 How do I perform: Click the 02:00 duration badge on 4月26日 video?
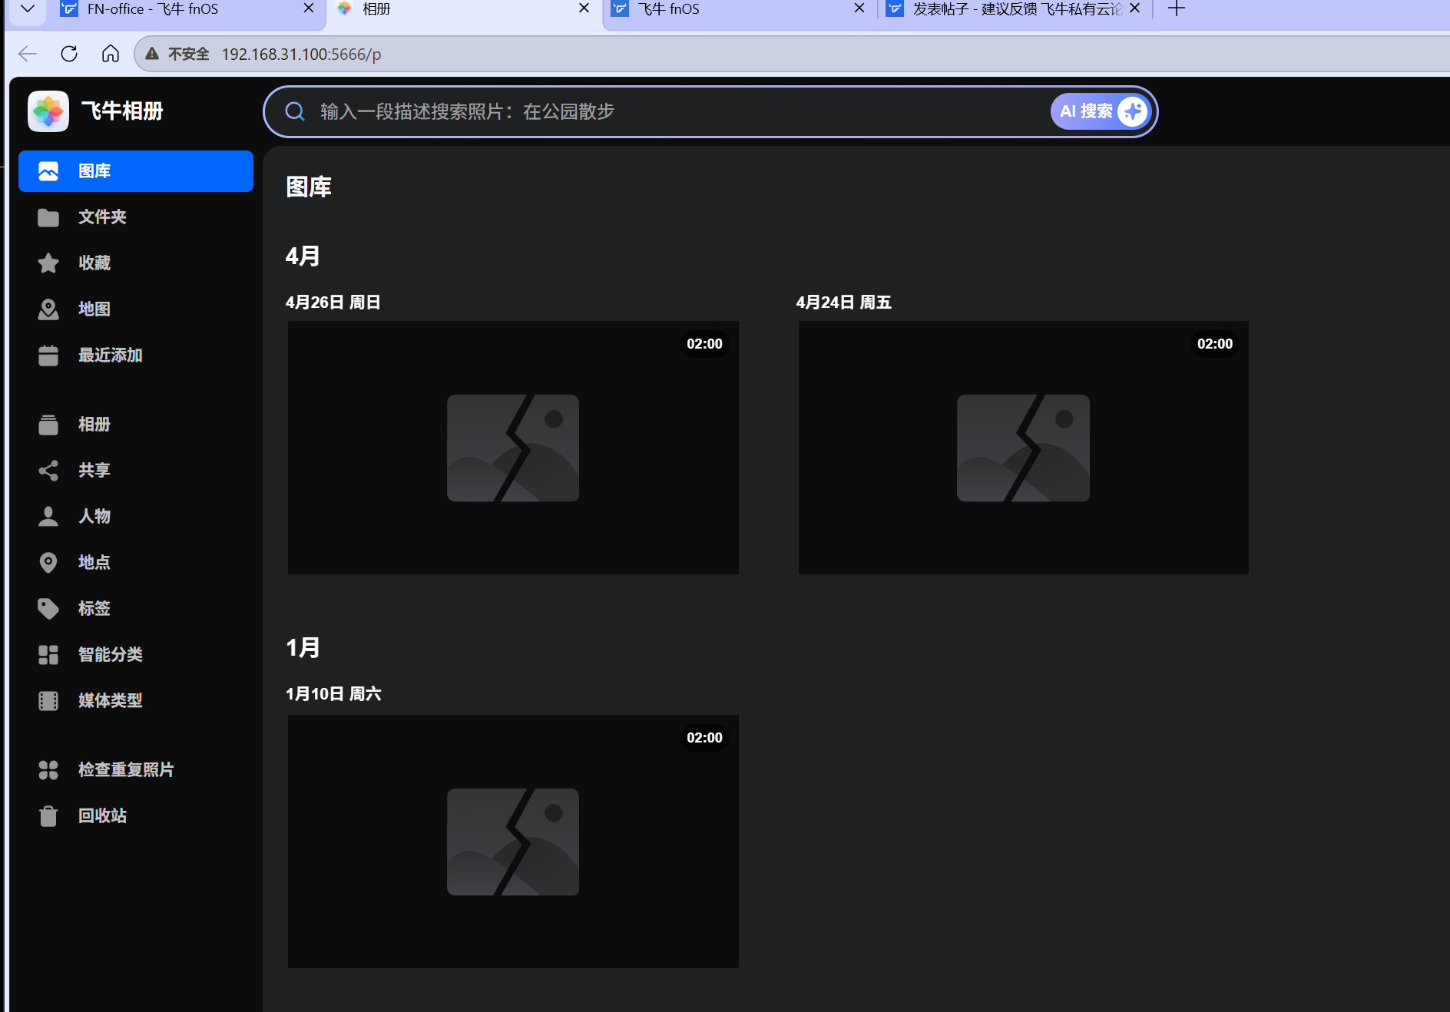pyautogui.click(x=704, y=344)
